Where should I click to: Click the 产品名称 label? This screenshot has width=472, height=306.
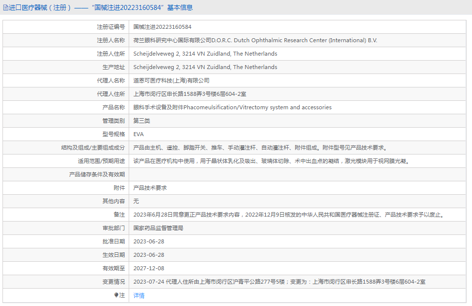[113, 107]
